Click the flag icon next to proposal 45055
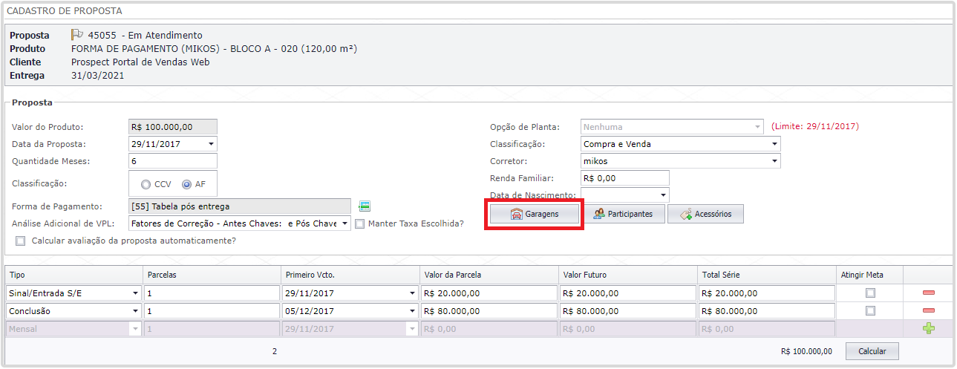The image size is (957, 369). [x=77, y=35]
